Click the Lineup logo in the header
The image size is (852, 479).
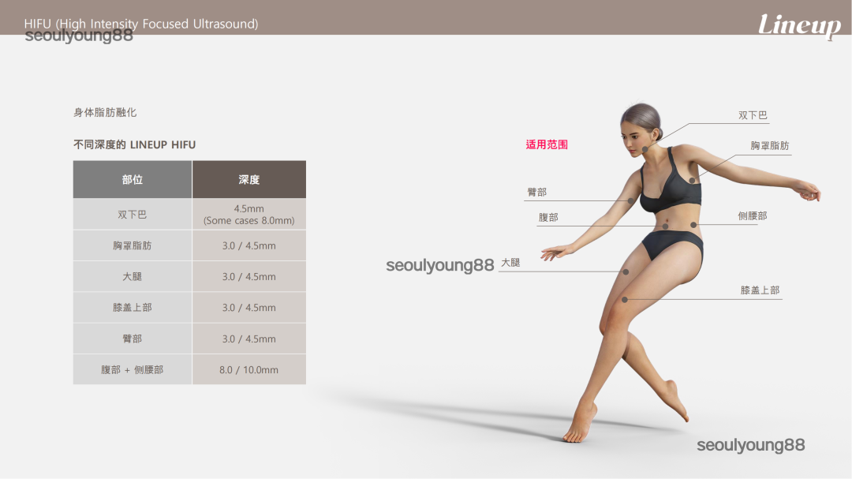point(799,25)
